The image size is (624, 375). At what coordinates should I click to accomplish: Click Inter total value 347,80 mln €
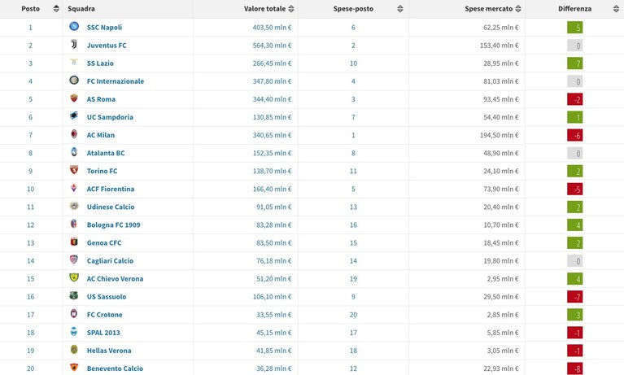click(272, 81)
